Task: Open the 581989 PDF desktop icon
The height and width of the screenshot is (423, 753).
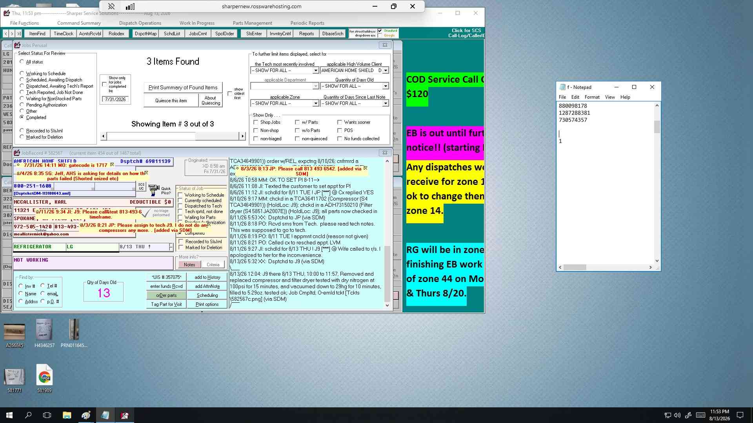Action: [44, 379]
